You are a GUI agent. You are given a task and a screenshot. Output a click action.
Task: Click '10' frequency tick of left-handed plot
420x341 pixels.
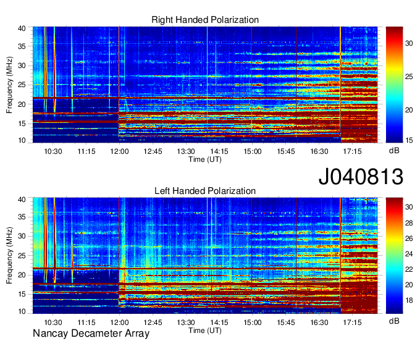(22, 311)
